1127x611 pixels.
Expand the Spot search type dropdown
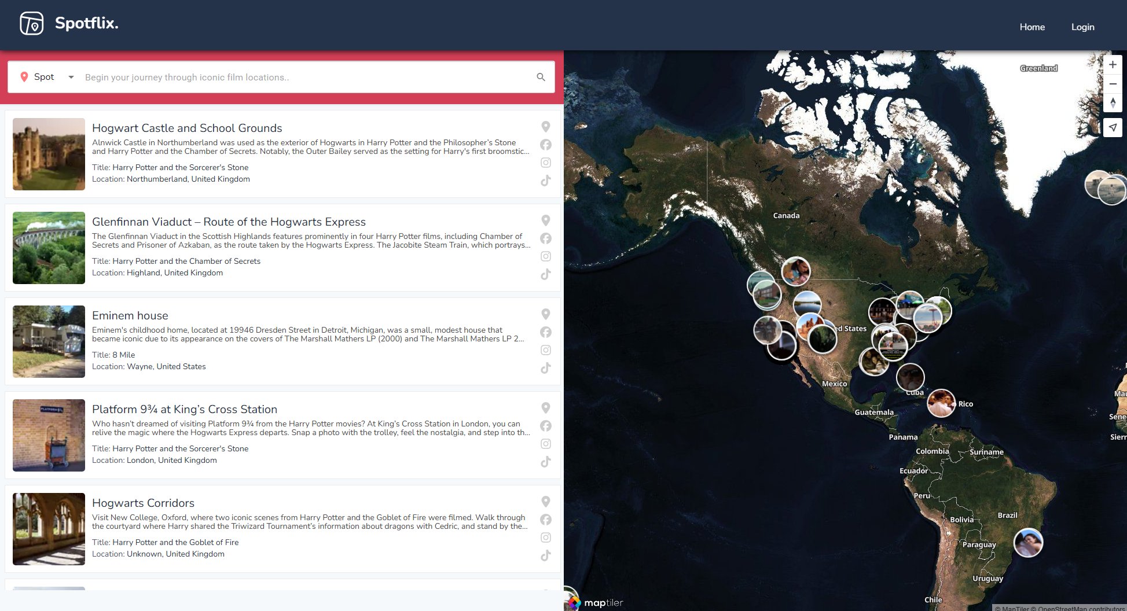[71, 77]
